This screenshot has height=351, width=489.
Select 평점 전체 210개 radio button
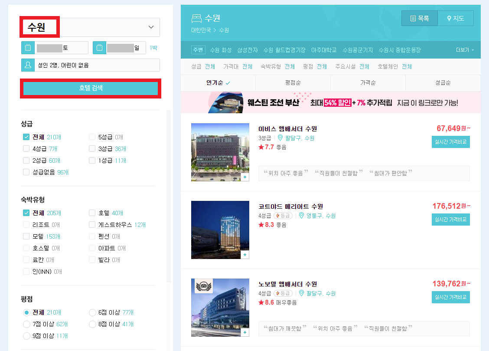(x=26, y=312)
